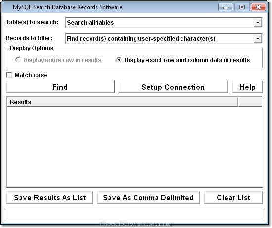Click the Clear List button
The height and width of the screenshot is (228, 272).
pyautogui.click(x=233, y=198)
